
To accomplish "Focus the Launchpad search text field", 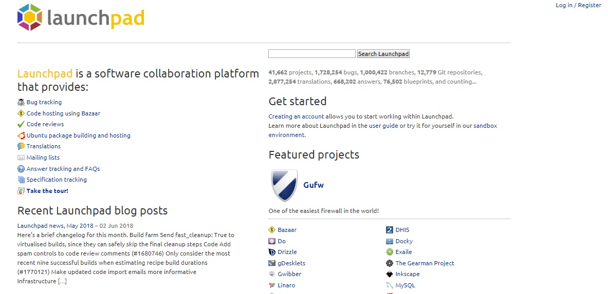I will coord(312,54).
